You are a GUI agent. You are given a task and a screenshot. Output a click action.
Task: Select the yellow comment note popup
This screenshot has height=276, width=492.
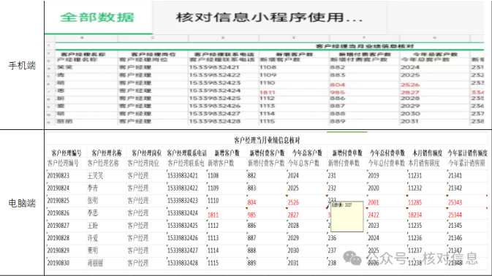(x=347, y=216)
